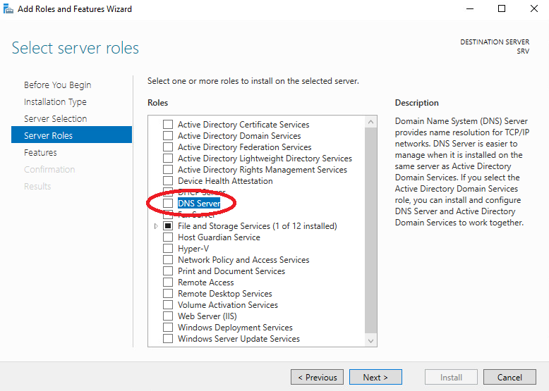Tick Print and Document Services checkbox
Image resolution: width=549 pixels, height=391 pixels.
point(168,271)
